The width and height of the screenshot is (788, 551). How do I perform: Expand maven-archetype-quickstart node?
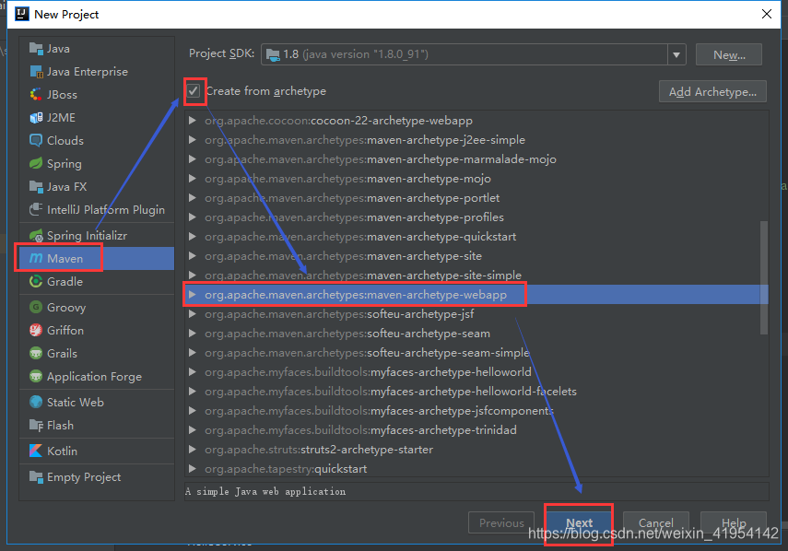192,237
